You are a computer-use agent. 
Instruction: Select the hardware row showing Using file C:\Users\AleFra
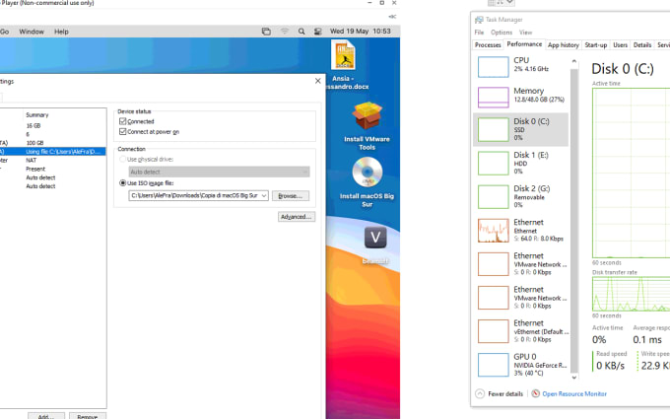coord(53,152)
